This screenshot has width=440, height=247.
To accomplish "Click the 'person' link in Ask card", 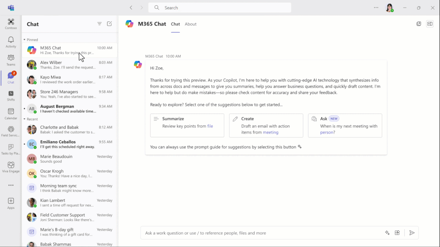I will click(327, 132).
